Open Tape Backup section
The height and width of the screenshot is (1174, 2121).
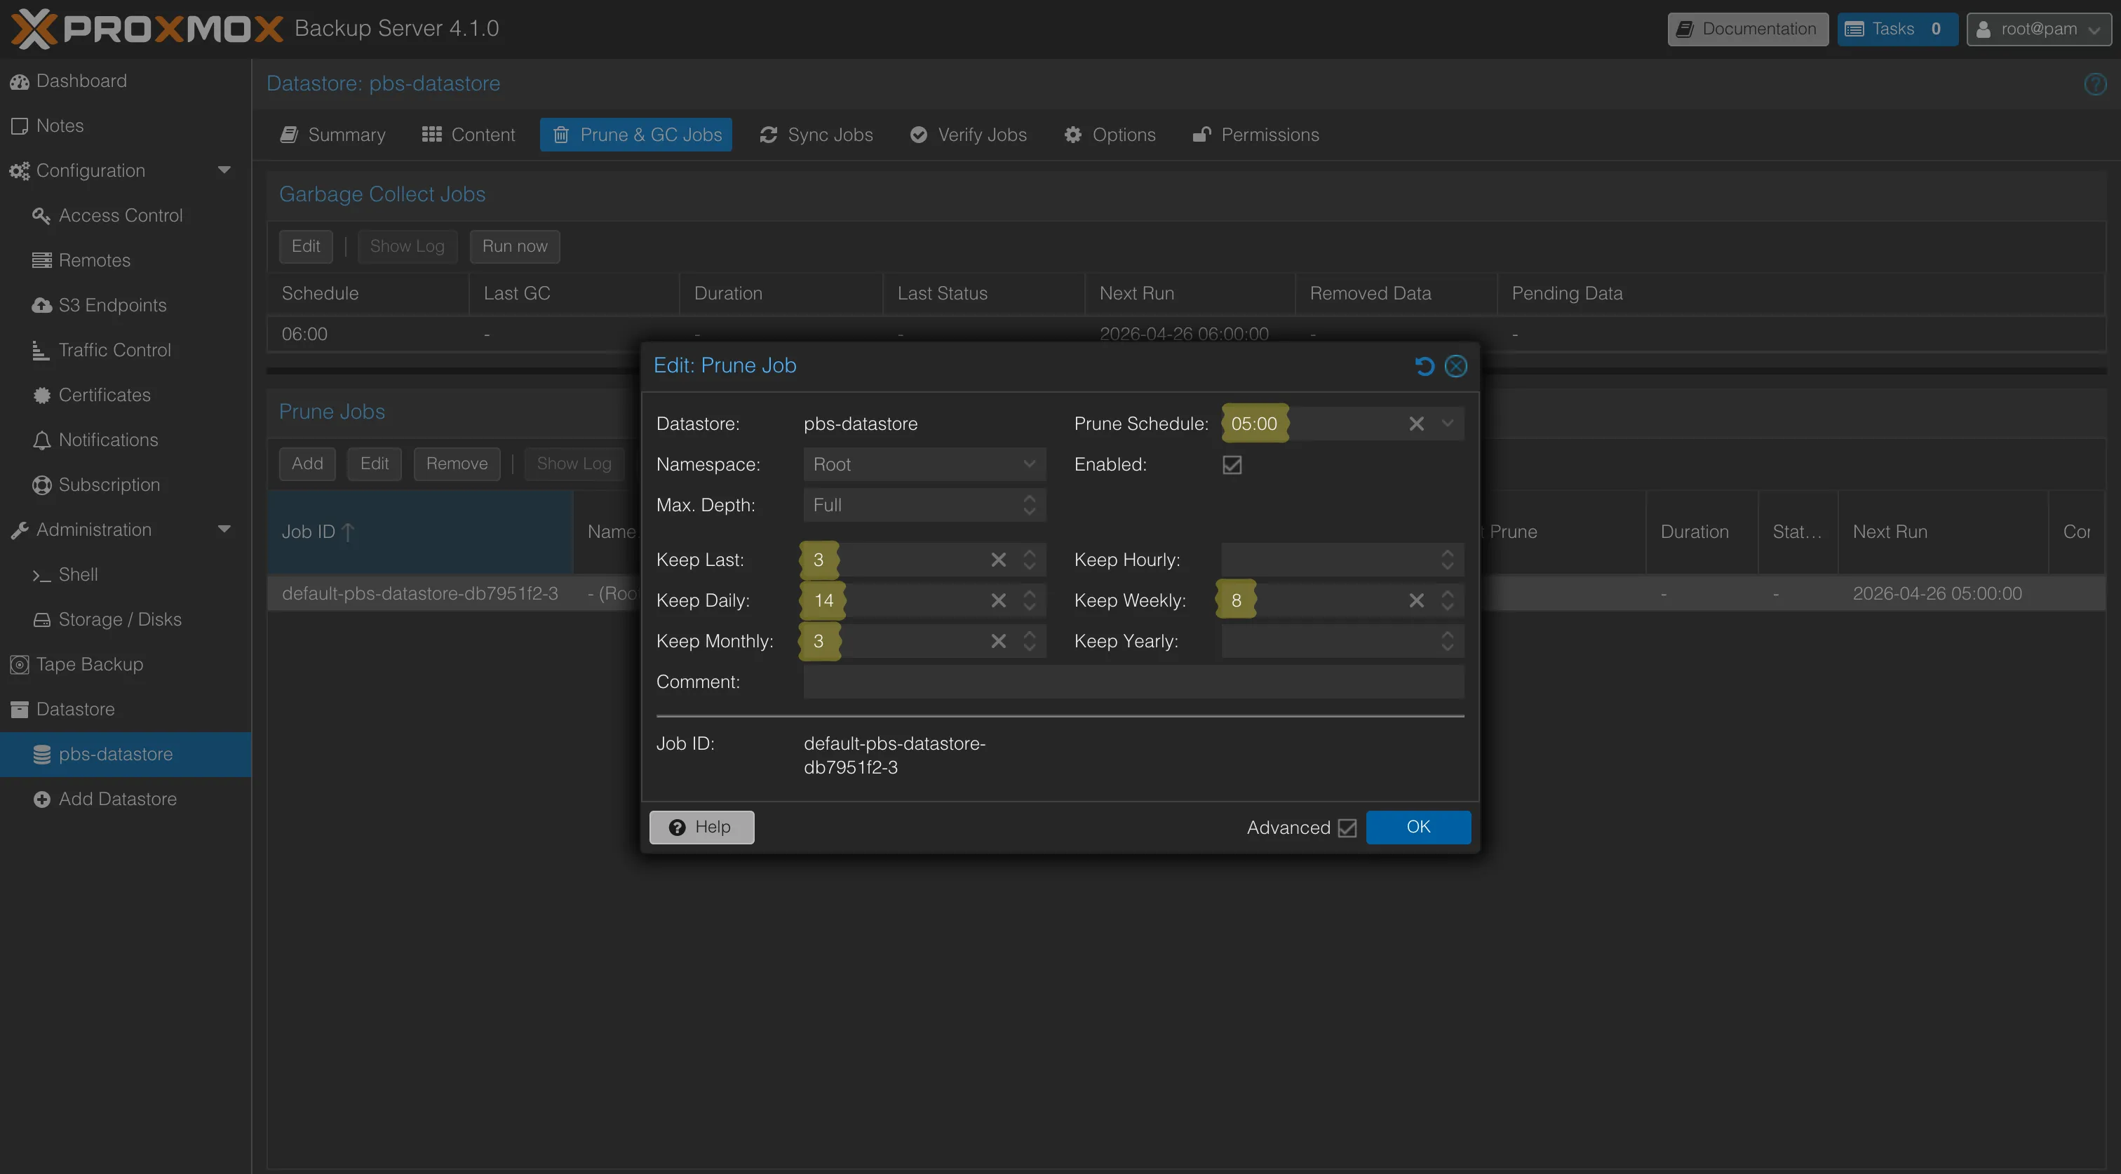125,664
